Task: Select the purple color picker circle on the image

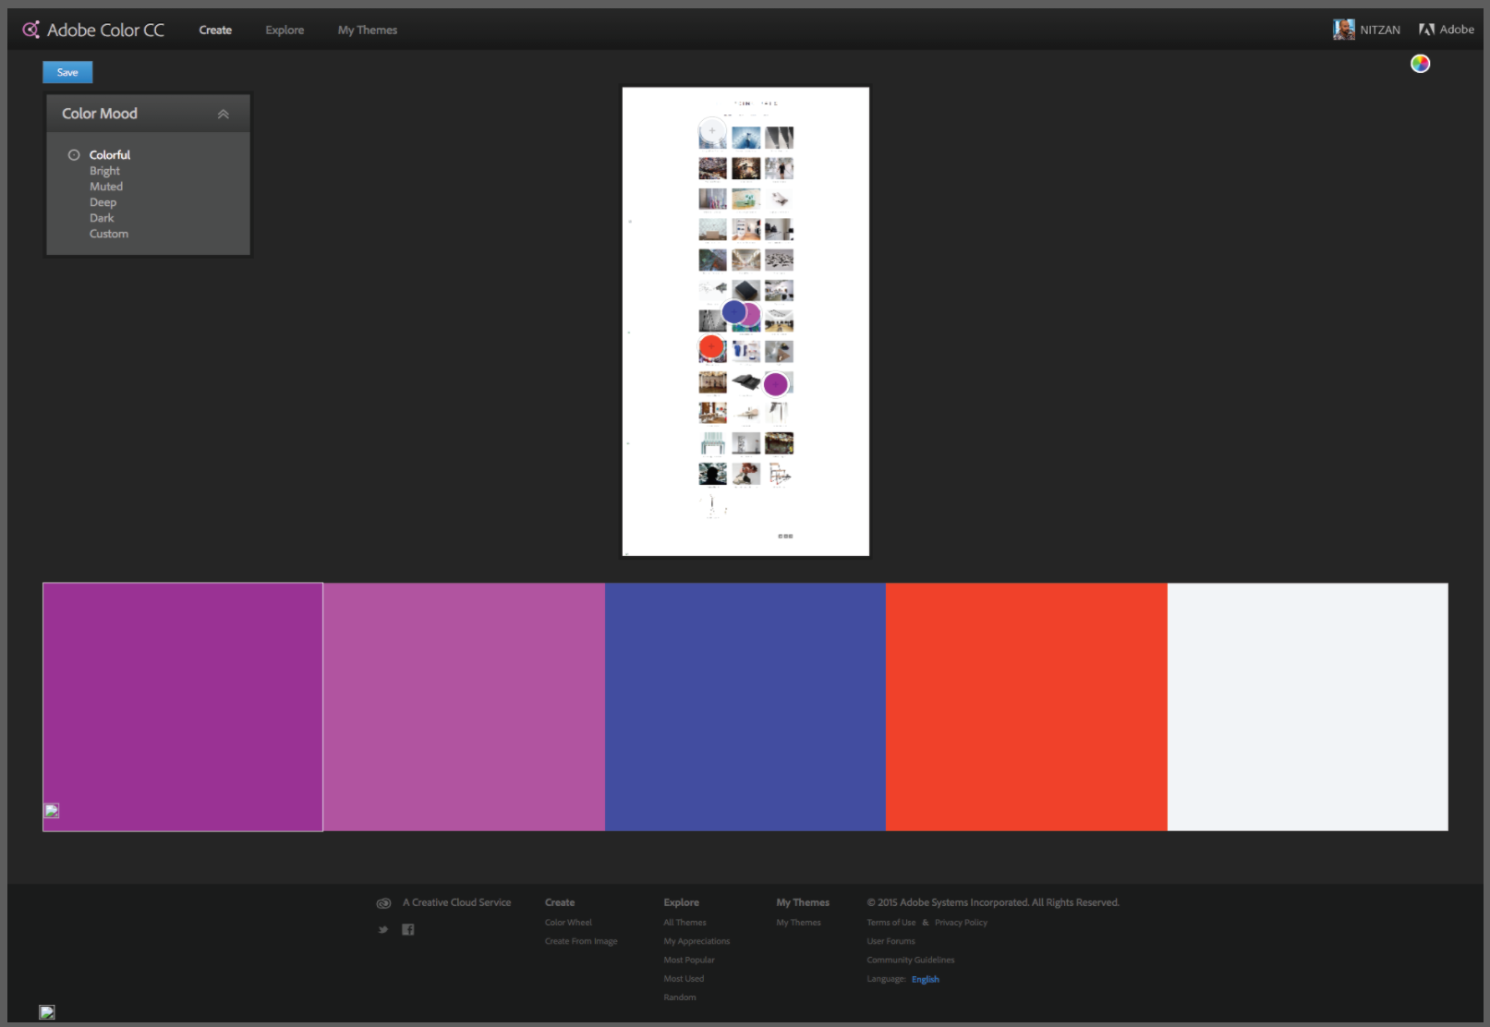Action: [776, 384]
